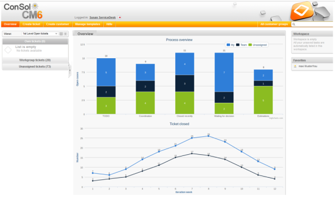This screenshot has height=209, width=335.
Task: Click dark Team segment of Coordination bar
Action: tap(145, 87)
